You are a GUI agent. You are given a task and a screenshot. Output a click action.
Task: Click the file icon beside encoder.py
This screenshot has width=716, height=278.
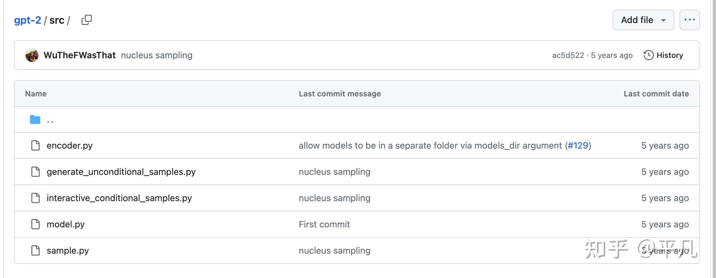(x=35, y=145)
